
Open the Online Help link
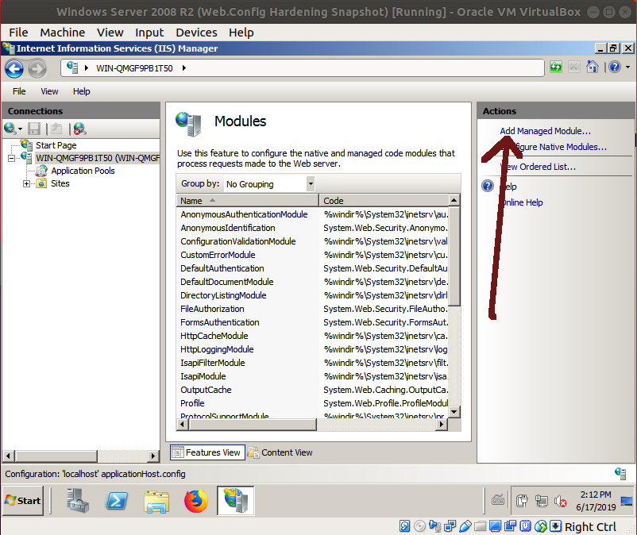(522, 202)
